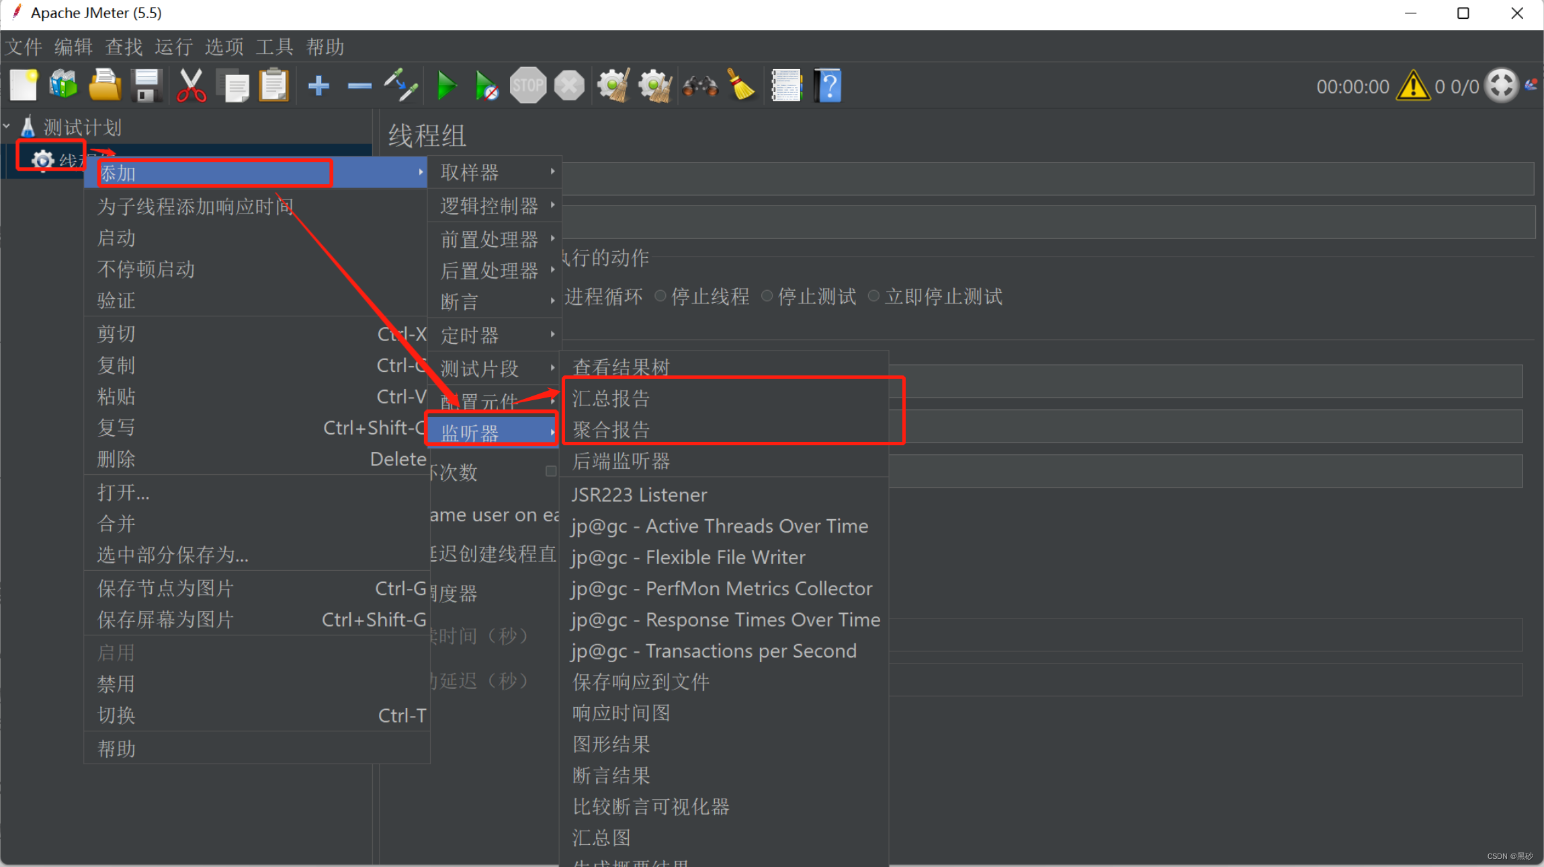This screenshot has width=1544, height=867.
Task: Click the scissors Cut toolbar icon
Action: (x=191, y=86)
